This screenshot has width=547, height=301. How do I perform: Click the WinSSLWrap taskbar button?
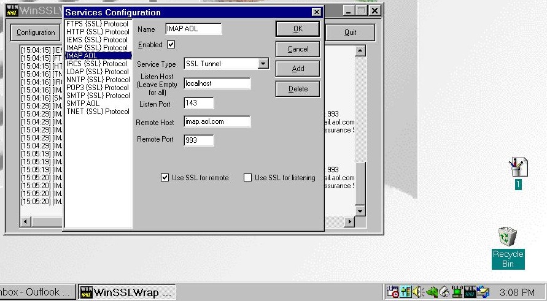click(x=126, y=292)
